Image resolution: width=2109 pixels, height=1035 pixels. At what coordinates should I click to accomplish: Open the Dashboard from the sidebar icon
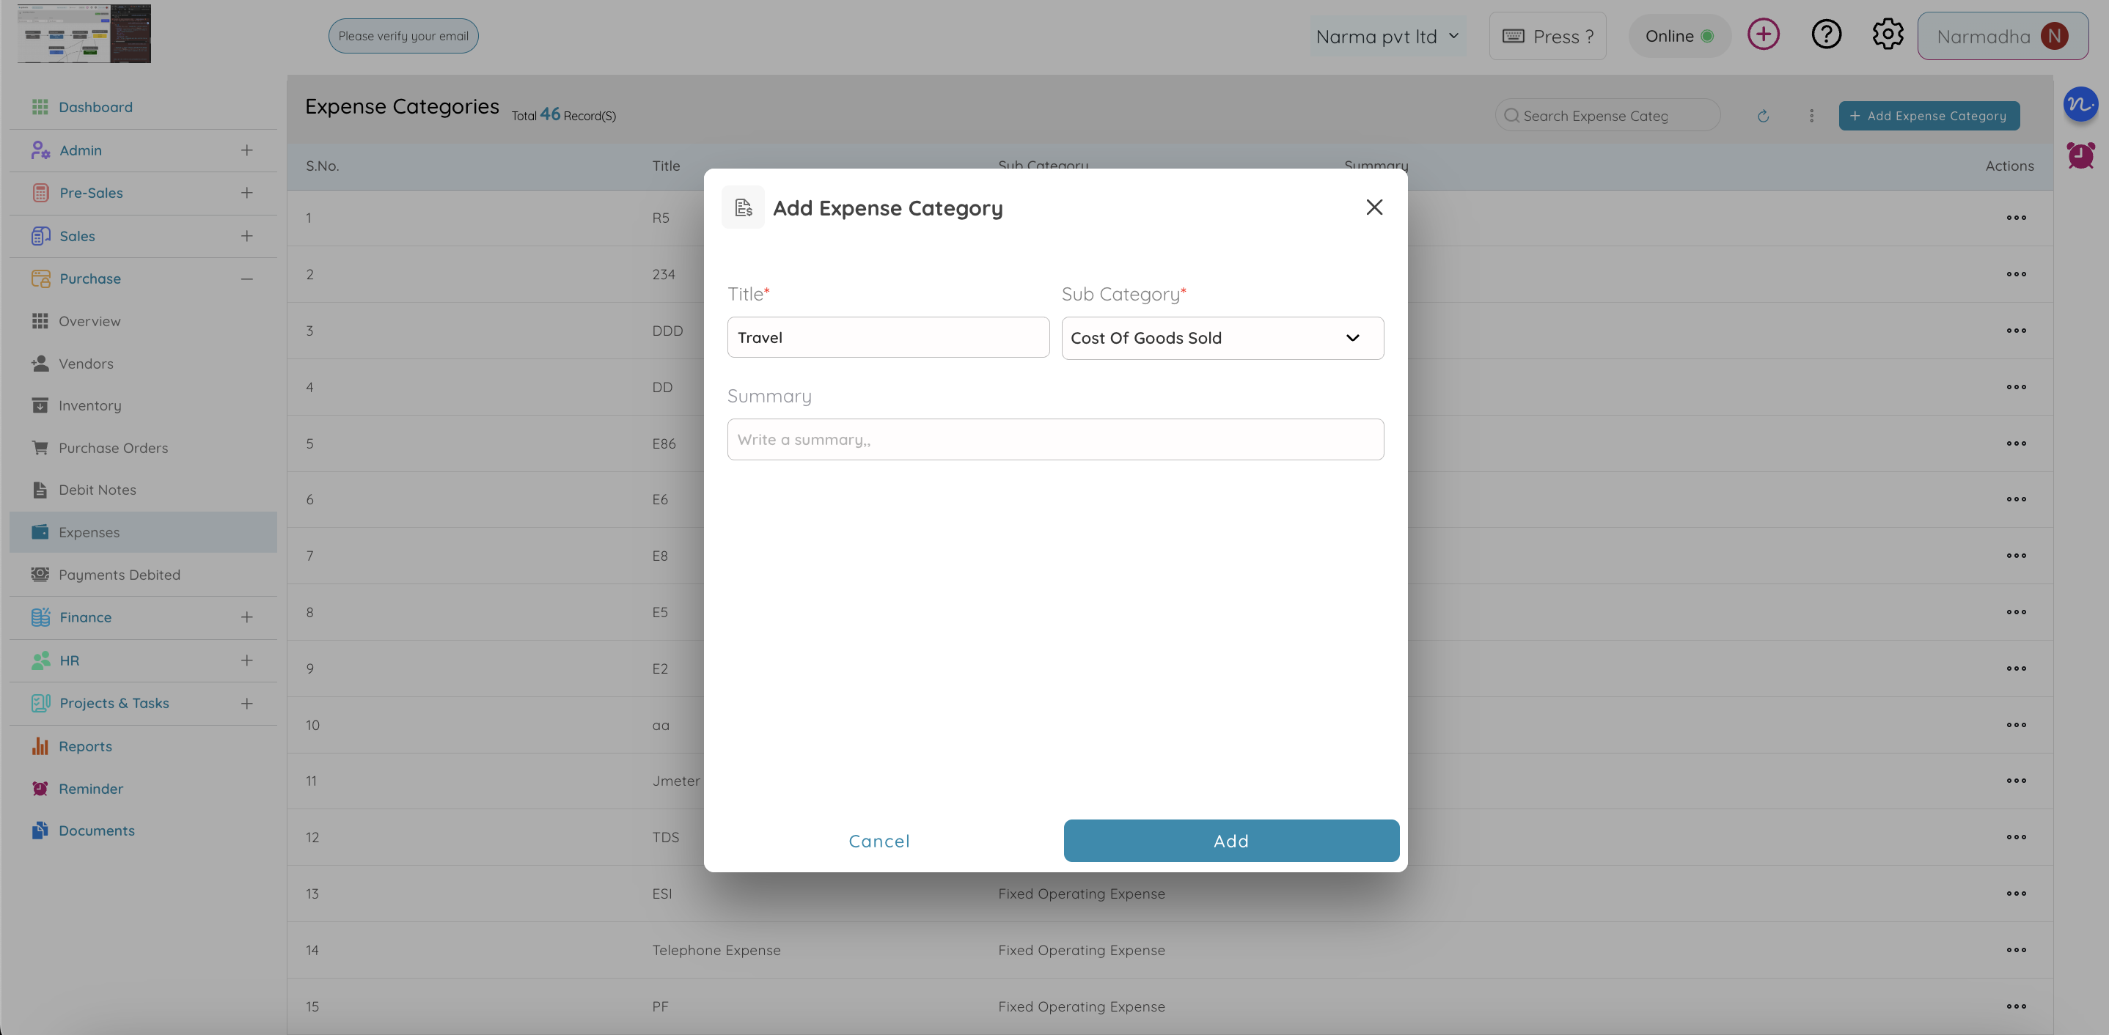point(40,106)
